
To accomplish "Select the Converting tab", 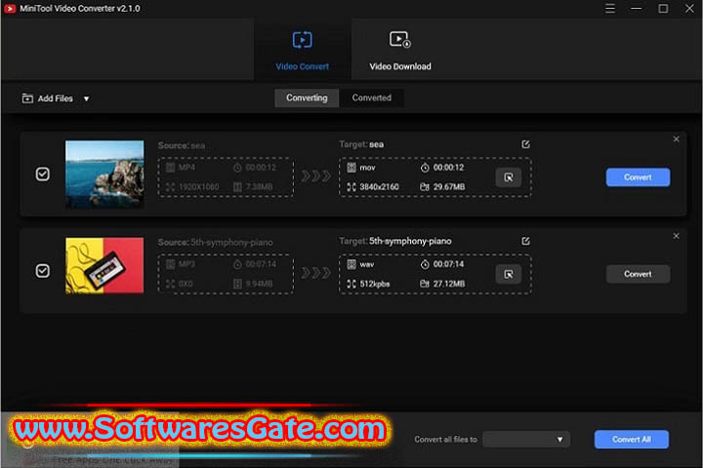I will (x=307, y=97).
